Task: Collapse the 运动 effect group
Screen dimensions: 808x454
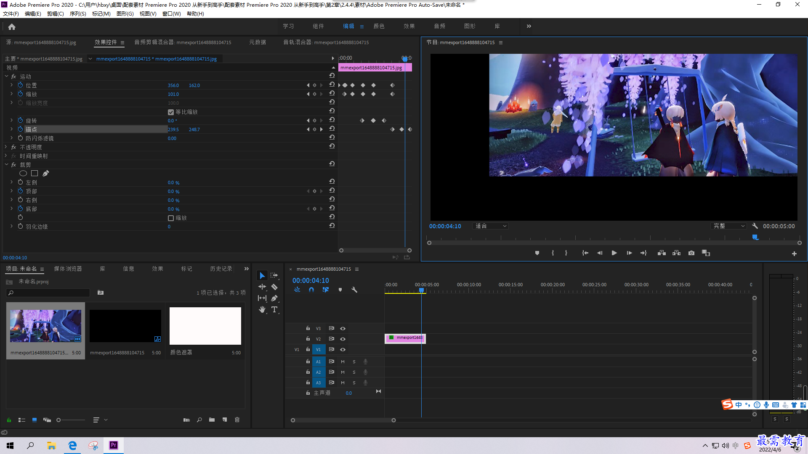Action: [x=6, y=77]
